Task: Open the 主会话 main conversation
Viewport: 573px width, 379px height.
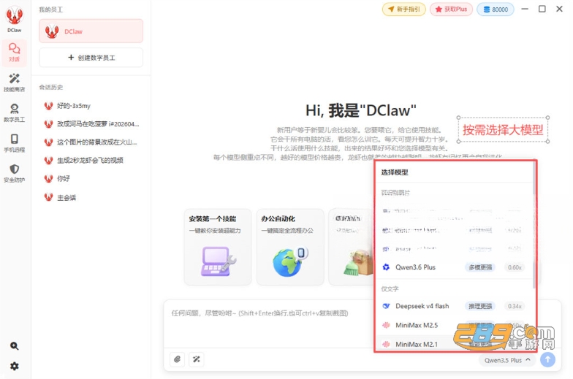Action: coord(91,197)
